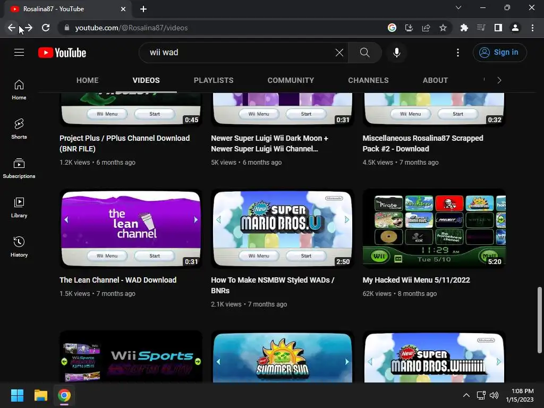The height and width of the screenshot is (408, 544).
Task: Switch to the PLAYLISTS tab
Action: (214, 80)
